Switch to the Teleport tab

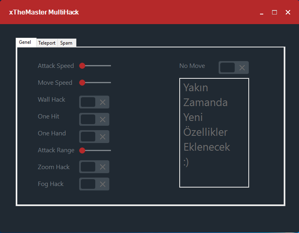point(47,43)
